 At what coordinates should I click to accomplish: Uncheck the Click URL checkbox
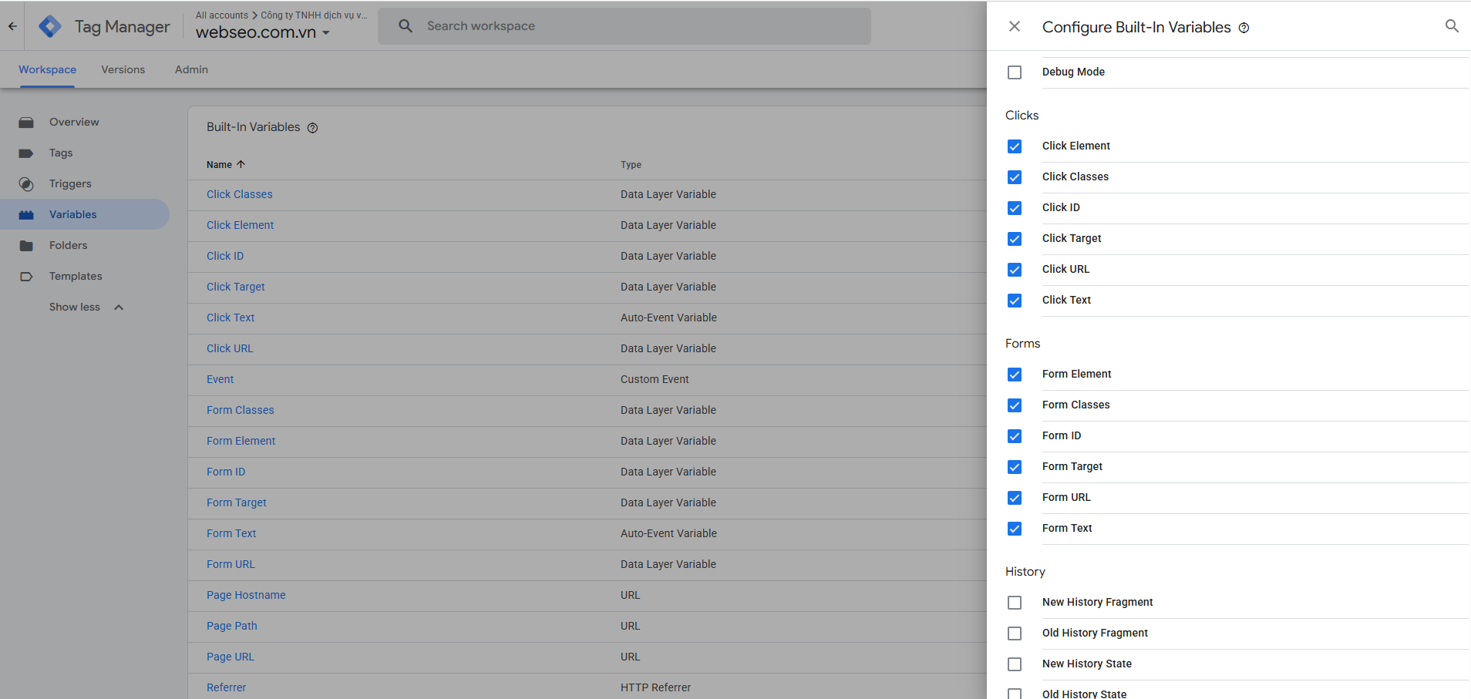tap(1015, 270)
